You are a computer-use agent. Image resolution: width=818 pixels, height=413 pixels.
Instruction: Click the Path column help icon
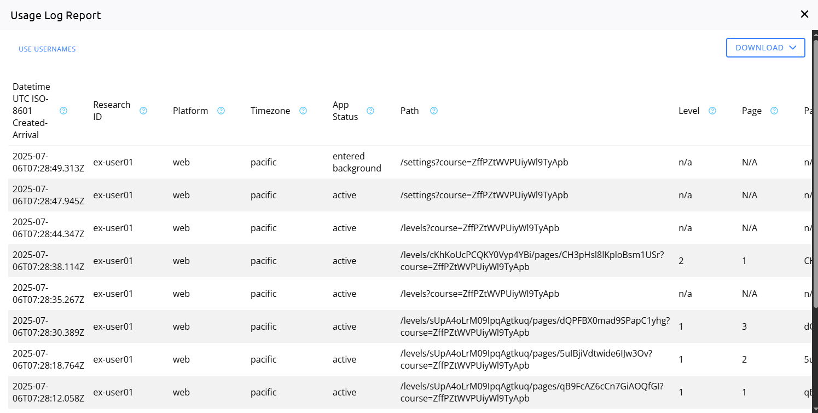[434, 111]
